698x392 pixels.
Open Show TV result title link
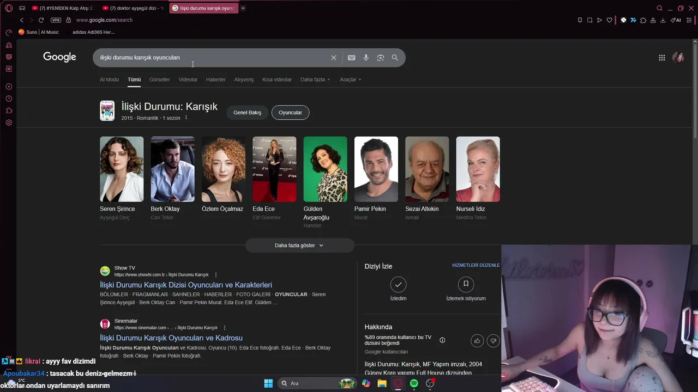[186, 285]
